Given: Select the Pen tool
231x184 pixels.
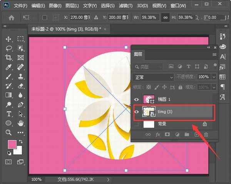Looking at the screenshot, I should (9, 104).
